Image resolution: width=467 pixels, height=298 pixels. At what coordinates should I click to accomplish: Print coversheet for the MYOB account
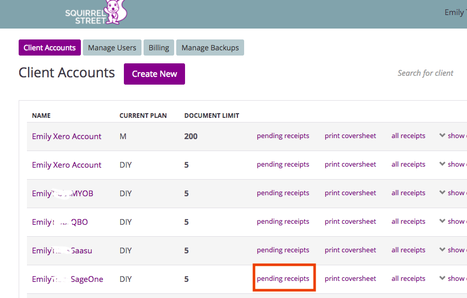coord(350,193)
